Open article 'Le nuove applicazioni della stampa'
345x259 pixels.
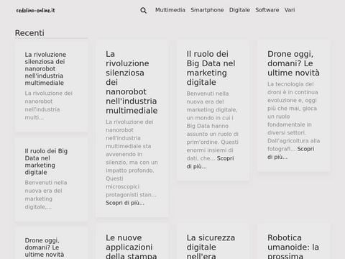coord(131,247)
